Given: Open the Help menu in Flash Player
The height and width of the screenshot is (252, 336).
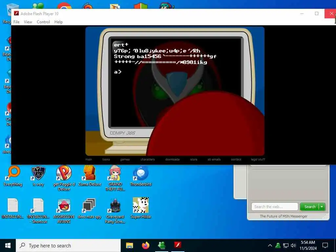Looking at the screenshot, I should 58,22.
